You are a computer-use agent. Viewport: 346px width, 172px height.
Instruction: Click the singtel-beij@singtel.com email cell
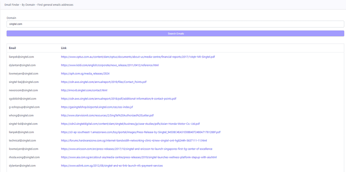tap(24, 82)
